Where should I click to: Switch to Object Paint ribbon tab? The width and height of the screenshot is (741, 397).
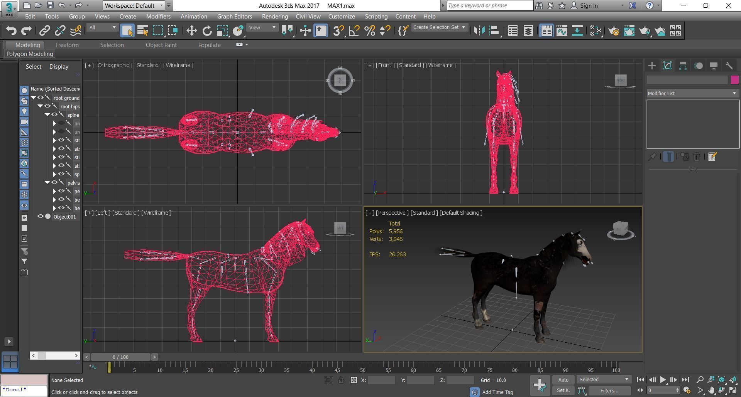pos(161,45)
